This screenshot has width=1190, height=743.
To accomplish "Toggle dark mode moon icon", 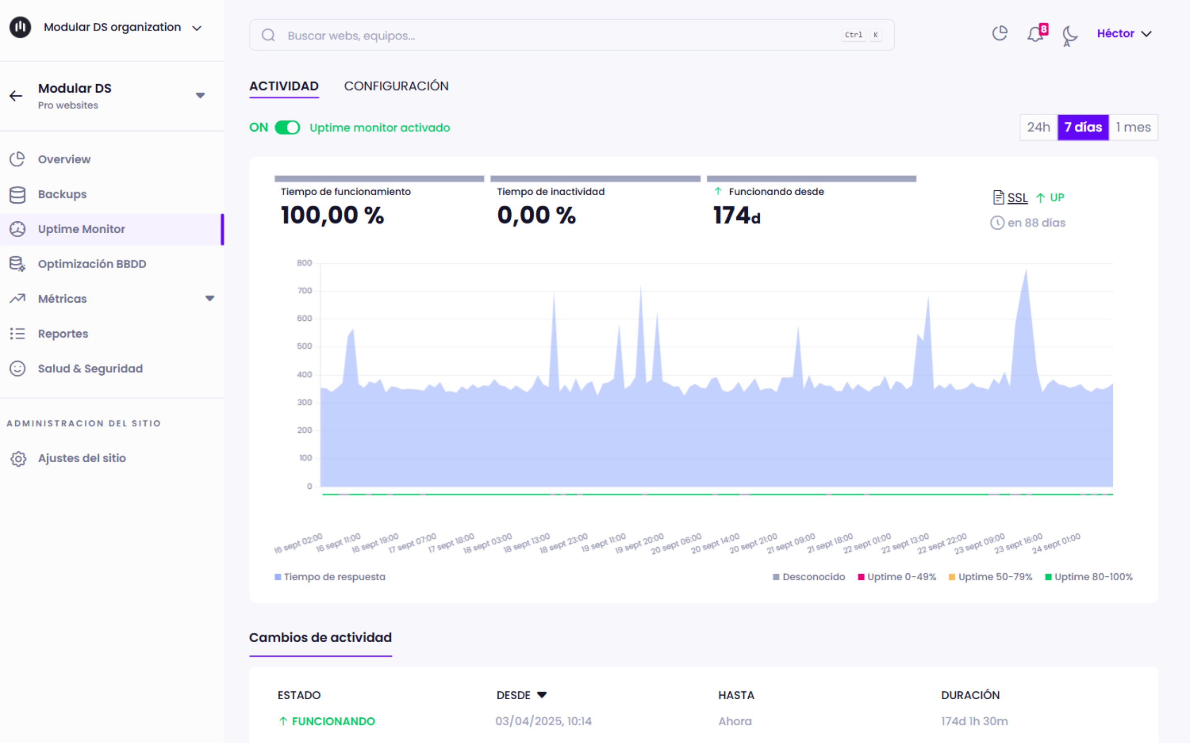I will click(1069, 34).
